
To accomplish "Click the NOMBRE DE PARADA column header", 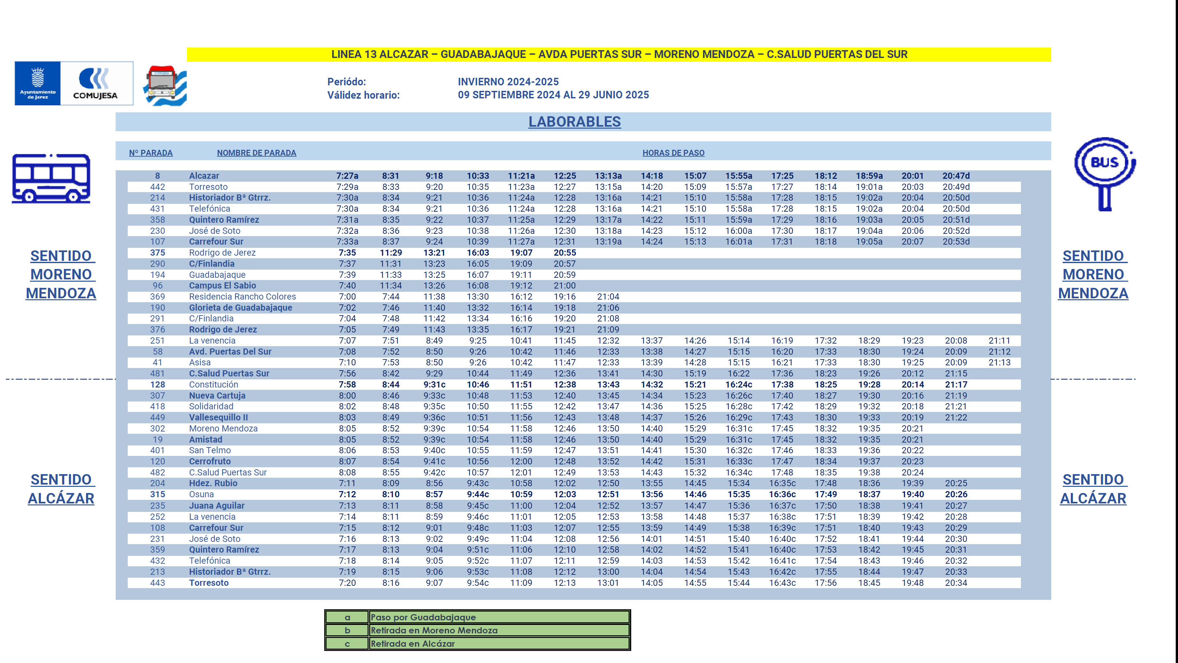I will (x=256, y=153).
